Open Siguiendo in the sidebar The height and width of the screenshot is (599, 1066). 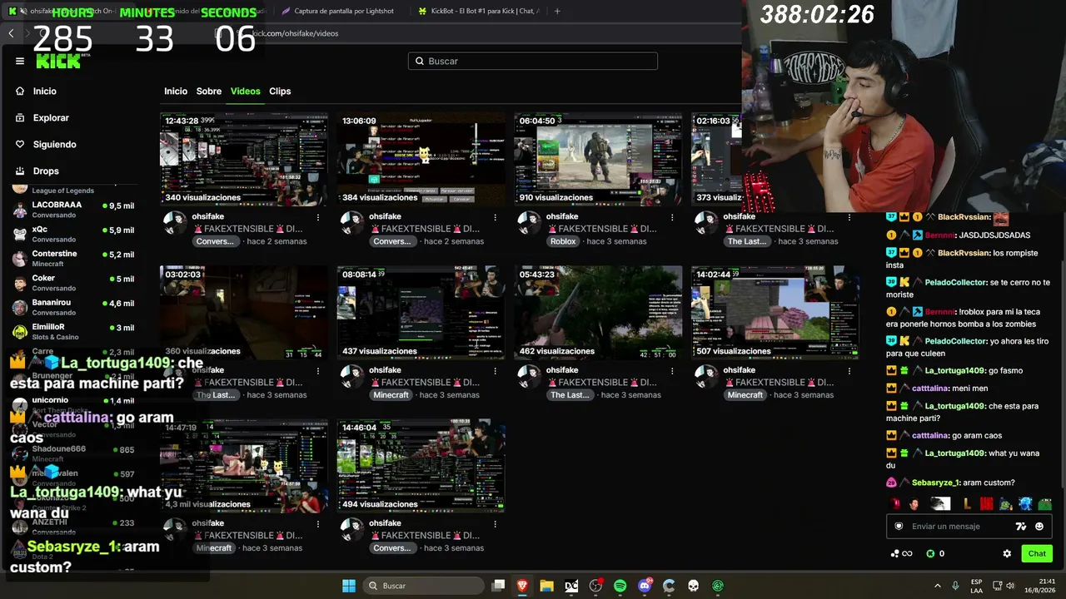(x=54, y=145)
